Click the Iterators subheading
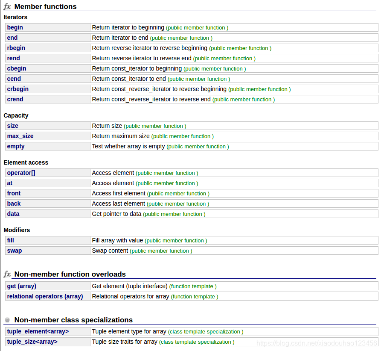381x351 pixels. pos(15,17)
